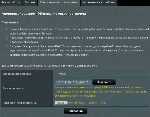Click the selected file name FW_RT_AC52U_30043741919.trx
The height and width of the screenshot is (117, 150).
click(88, 103)
